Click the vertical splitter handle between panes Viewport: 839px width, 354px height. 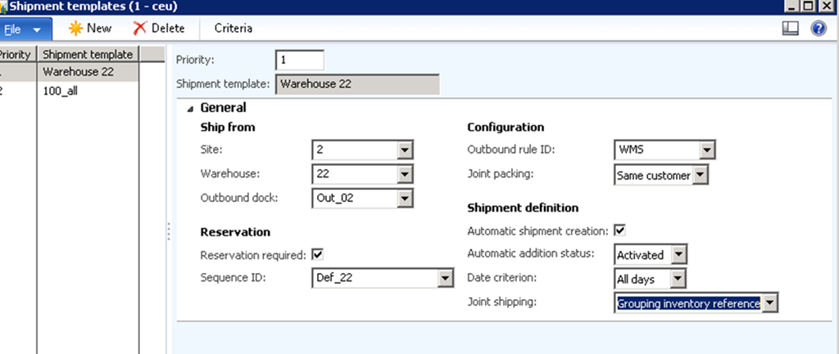(x=169, y=231)
